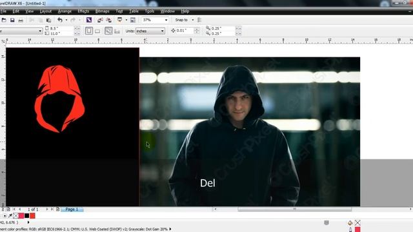
Task: Click the page width 8.5 field
Action: [x=61, y=28]
